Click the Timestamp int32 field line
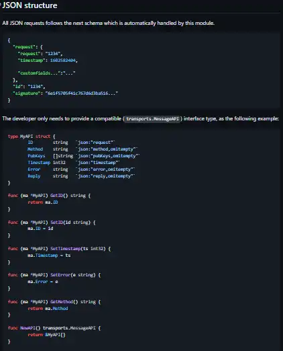This screenshot has height=351, width=283. (x=74, y=163)
